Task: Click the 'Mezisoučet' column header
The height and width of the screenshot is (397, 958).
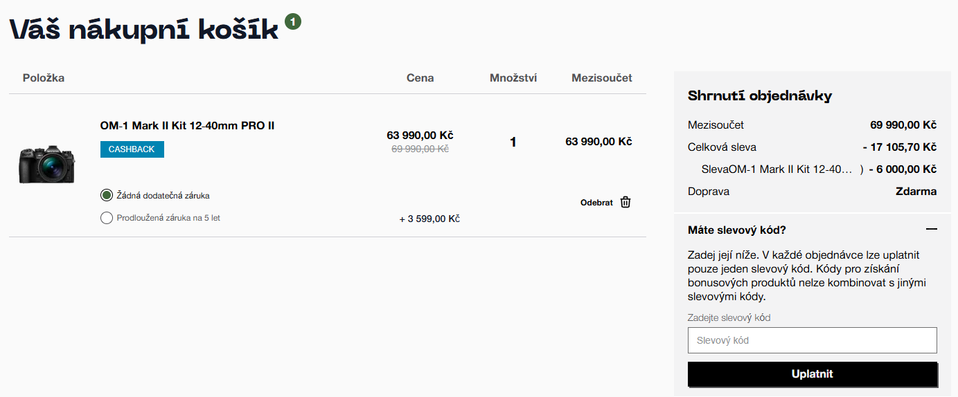Action: [601, 78]
